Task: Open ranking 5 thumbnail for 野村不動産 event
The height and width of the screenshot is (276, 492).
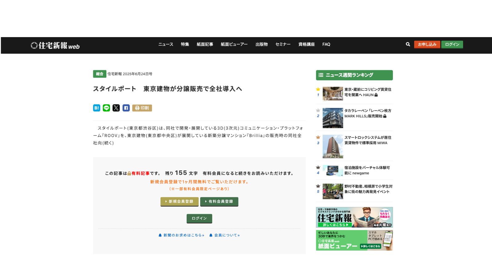Action: [333, 191]
